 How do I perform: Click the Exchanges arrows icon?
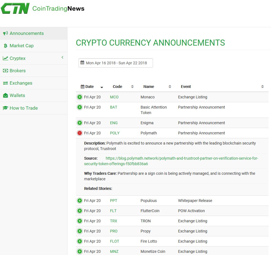coord(5,83)
